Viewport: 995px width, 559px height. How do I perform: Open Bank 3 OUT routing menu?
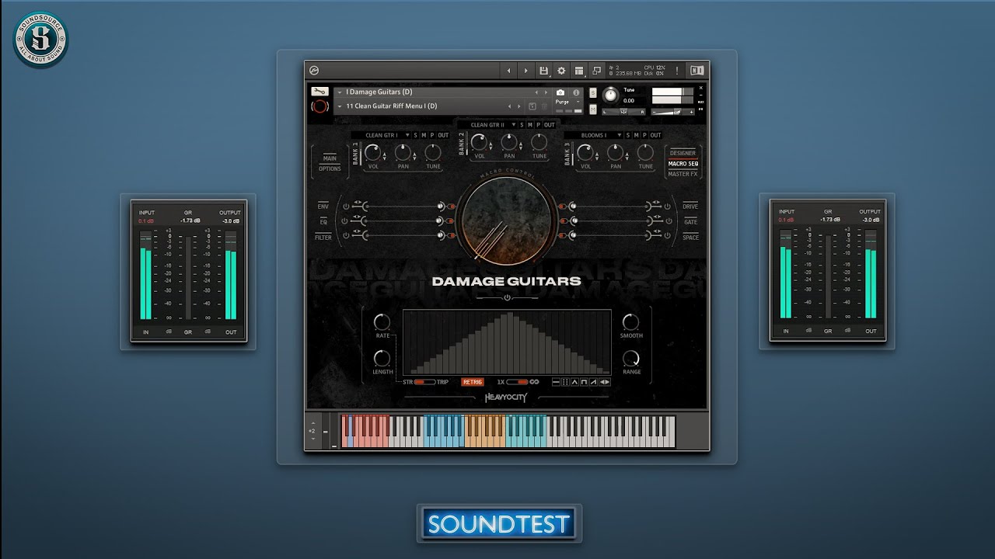coord(655,135)
